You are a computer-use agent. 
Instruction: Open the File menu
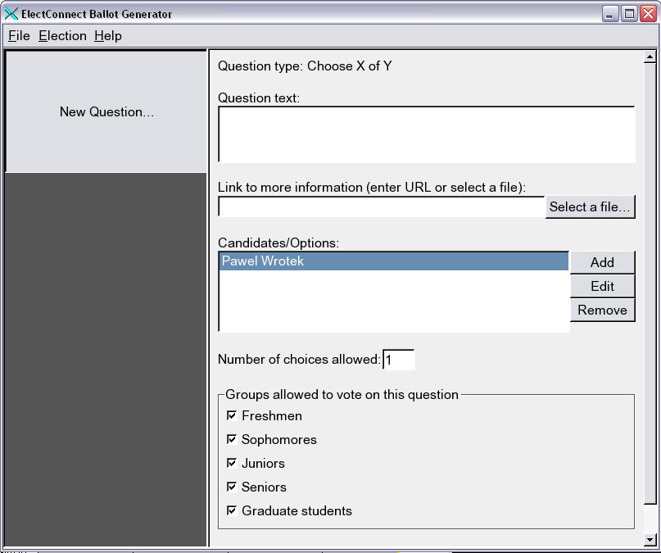point(19,36)
